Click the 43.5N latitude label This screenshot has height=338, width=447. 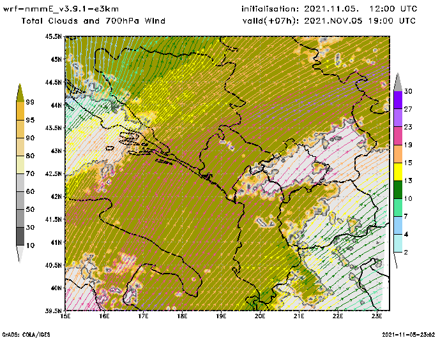tap(53, 128)
